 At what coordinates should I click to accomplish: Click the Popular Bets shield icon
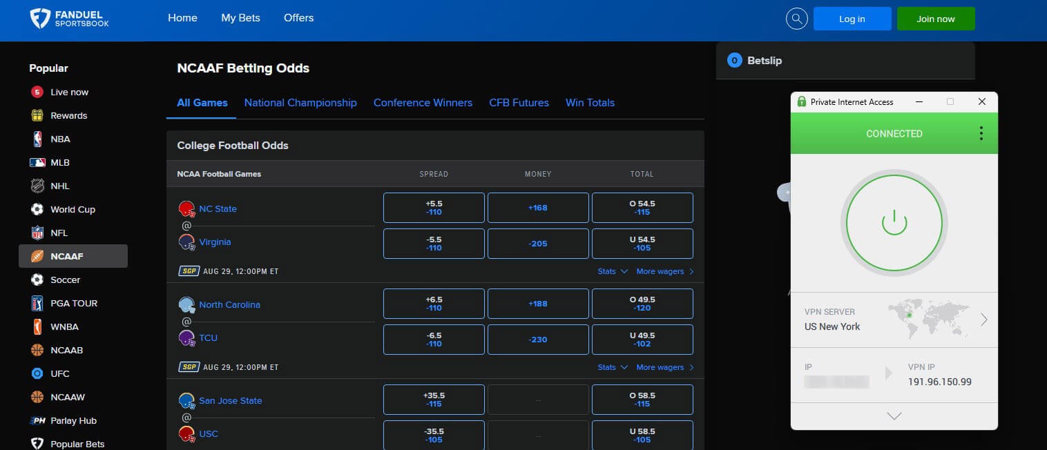(x=37, y=444)
